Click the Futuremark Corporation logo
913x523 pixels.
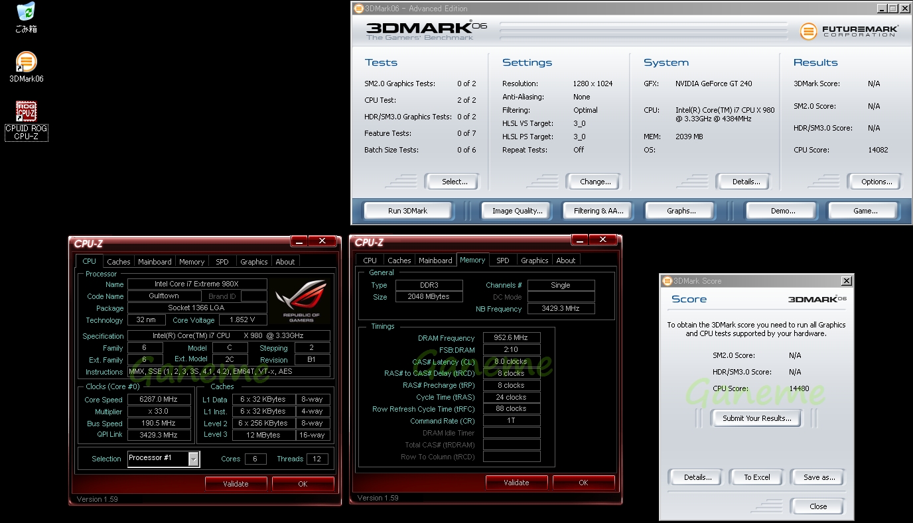(x=849, y=31)
